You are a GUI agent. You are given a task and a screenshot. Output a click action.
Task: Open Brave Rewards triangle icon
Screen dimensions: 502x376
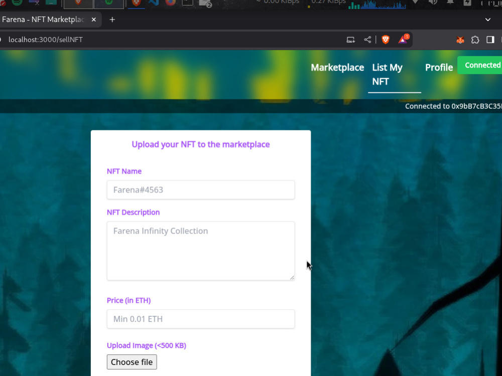coord(403,39)
